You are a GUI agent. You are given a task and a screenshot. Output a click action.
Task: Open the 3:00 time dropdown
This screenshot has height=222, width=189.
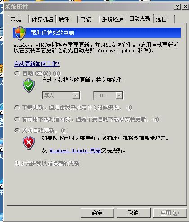click(108, 95)
